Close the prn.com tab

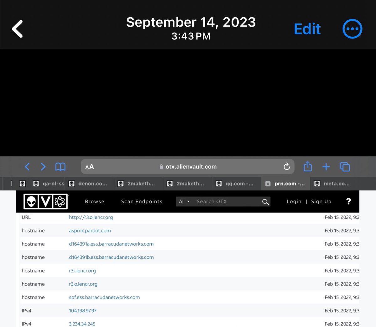tap(268, 184)
